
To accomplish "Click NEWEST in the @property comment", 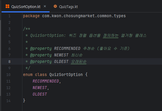I will [x=61, y=55].
